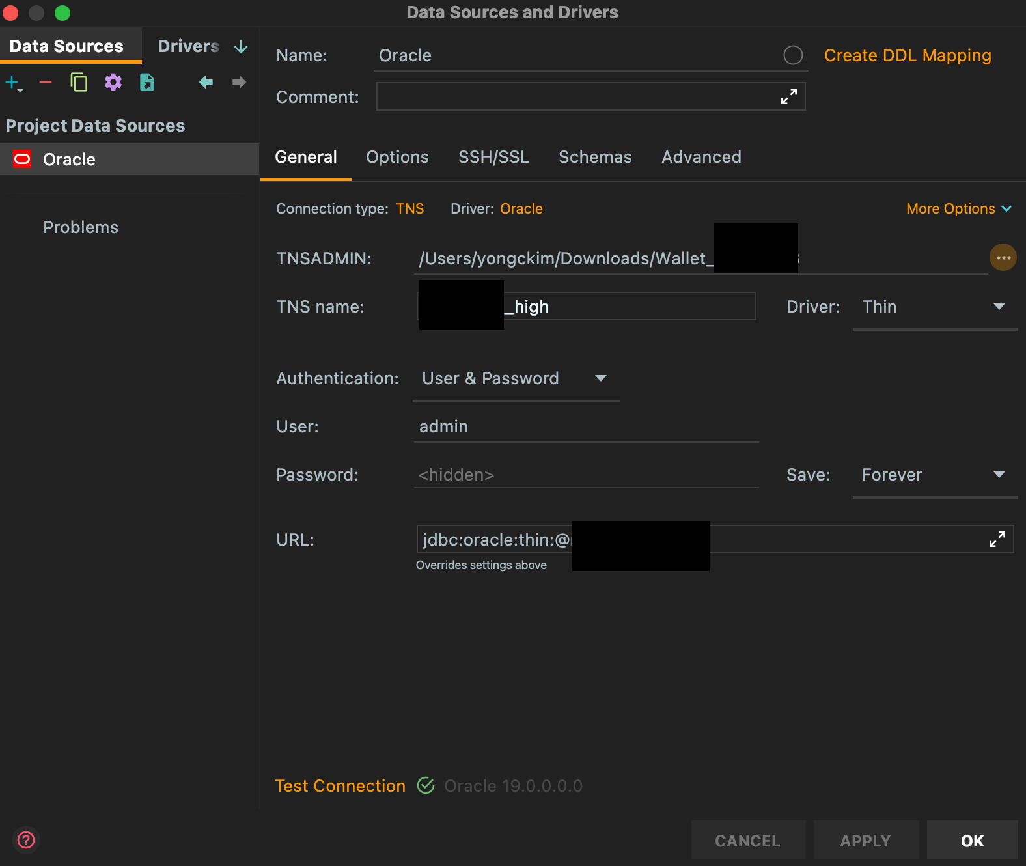
Task: Click the Project Data Sources heading
Action: click(95, 126)
